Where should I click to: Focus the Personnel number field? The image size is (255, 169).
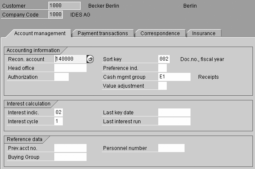tap(171, 148)
